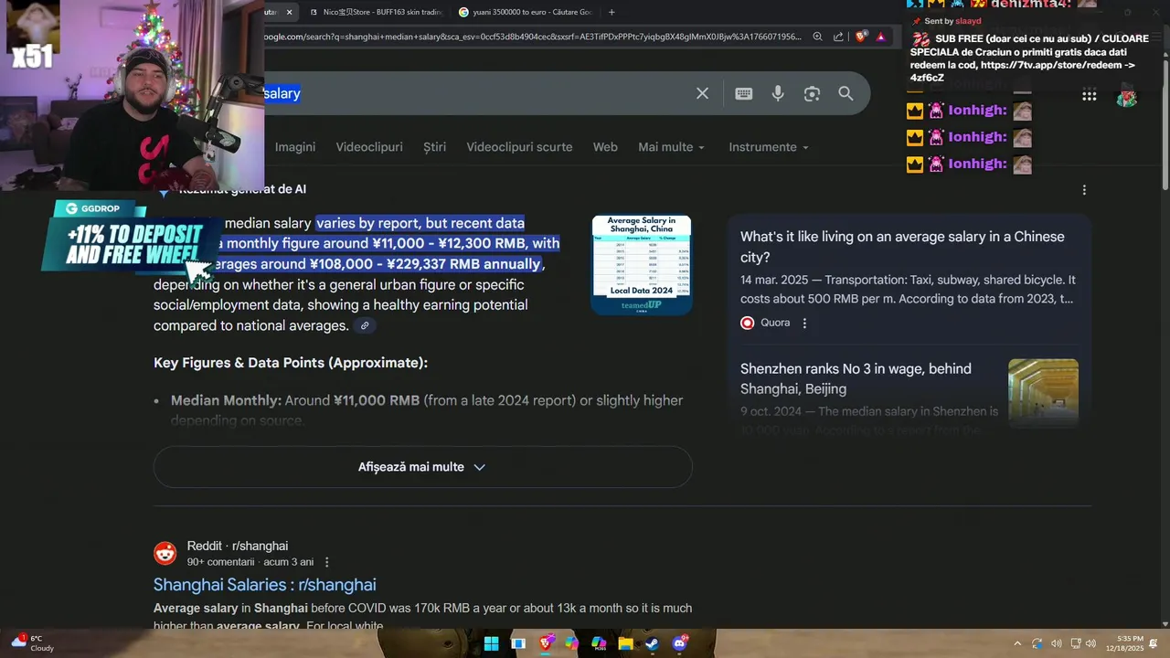1170x658 pixels.
Task: Open Brave browser from the taskbar
Action: coord(546,643)
